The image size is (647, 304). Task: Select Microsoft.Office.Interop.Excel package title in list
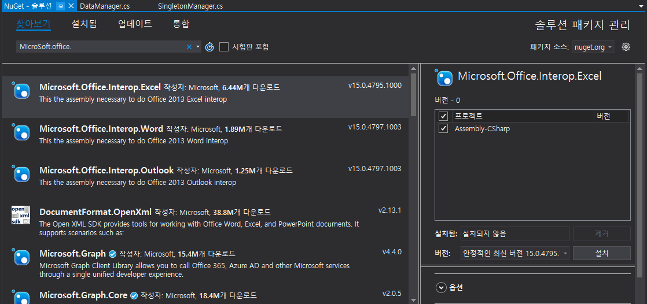pyautogui.click(x=100, y=87)
